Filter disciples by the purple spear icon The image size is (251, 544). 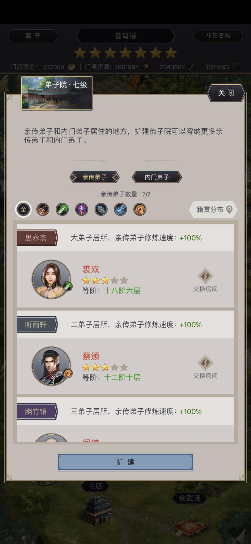[82, 209]
